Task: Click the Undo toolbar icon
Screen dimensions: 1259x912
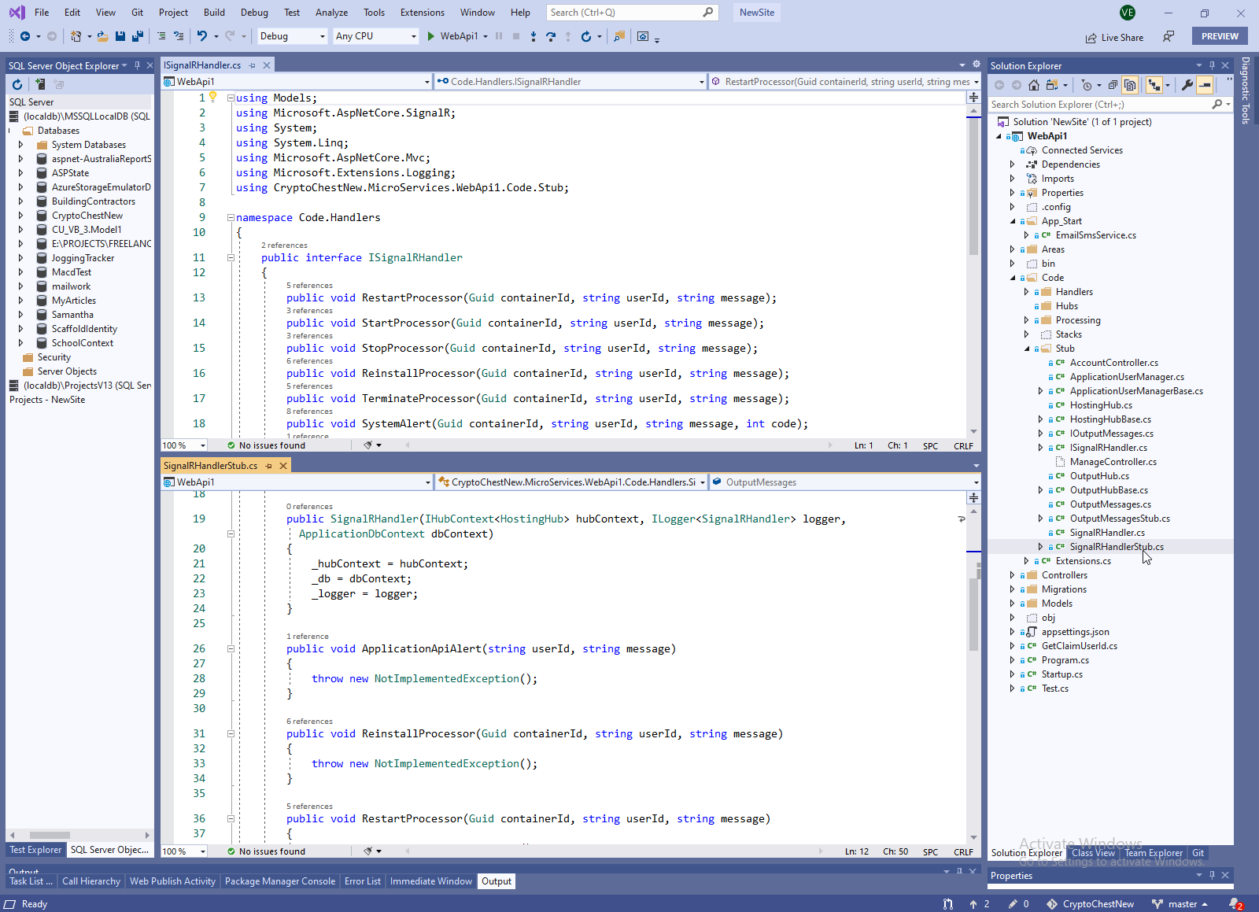Action: [202, 36]
